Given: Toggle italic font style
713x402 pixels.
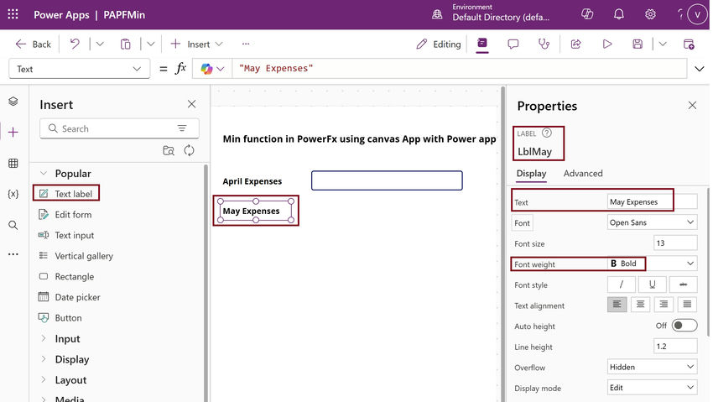Looking at the screenshot, I should 621,285.
